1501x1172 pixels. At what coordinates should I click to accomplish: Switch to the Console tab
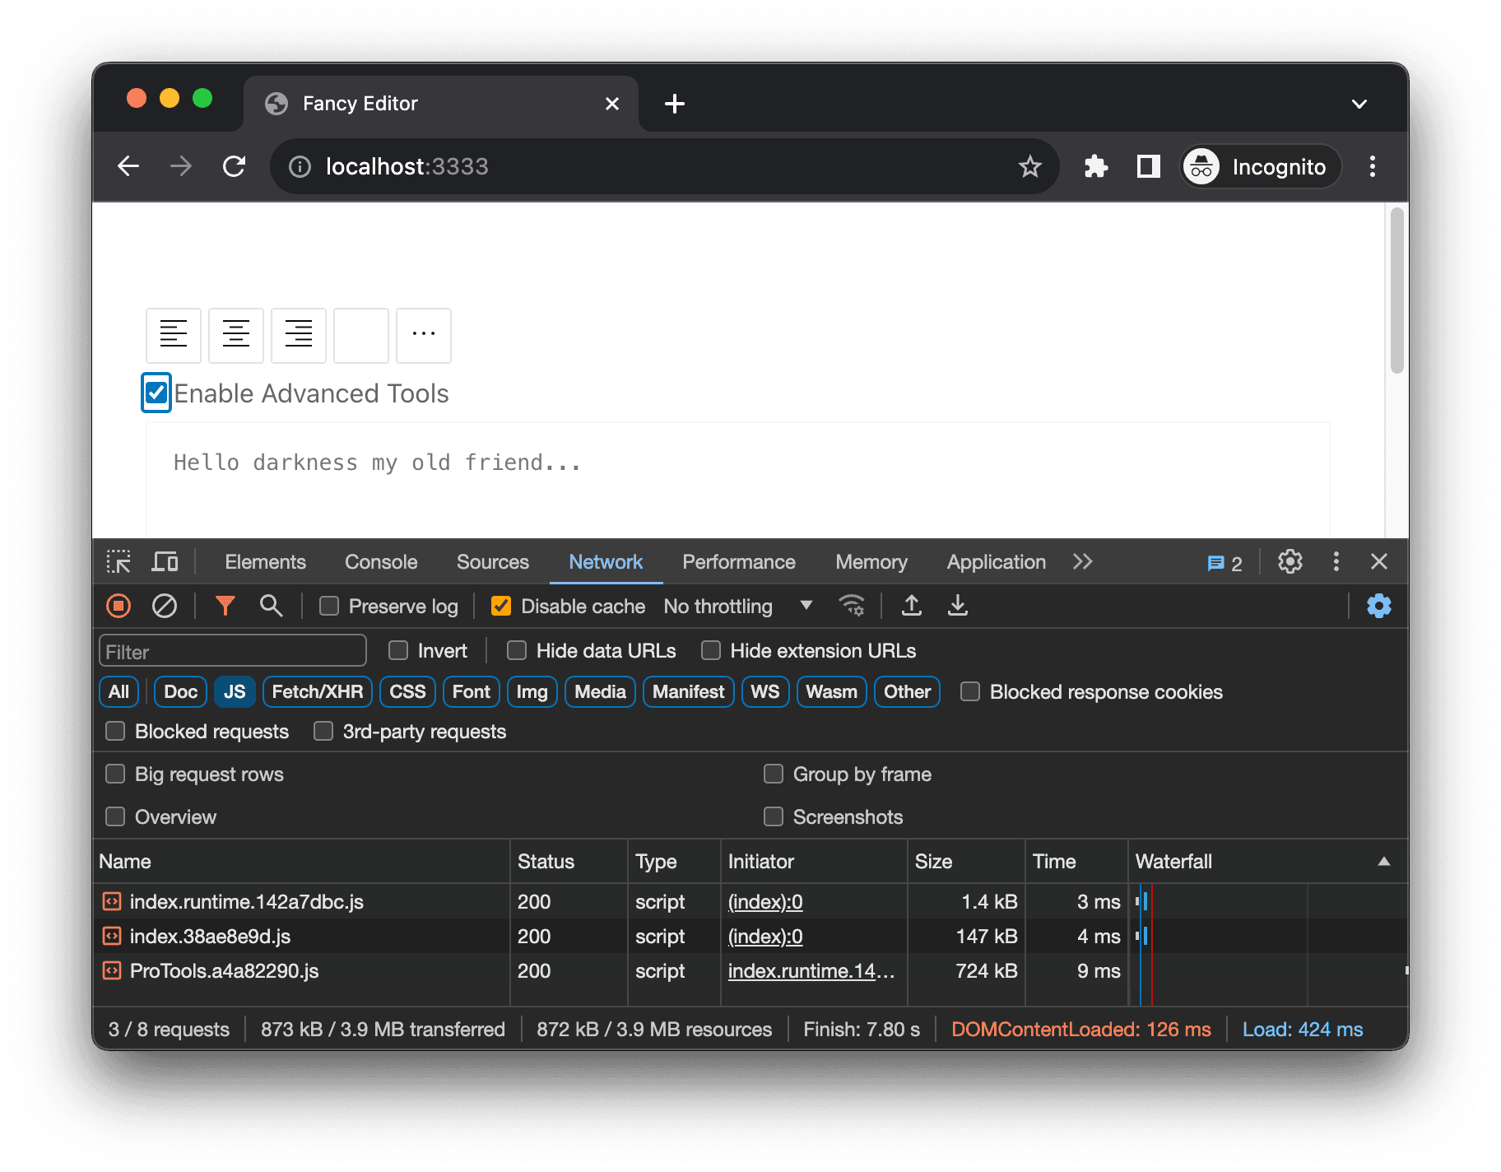click(381, 562)
